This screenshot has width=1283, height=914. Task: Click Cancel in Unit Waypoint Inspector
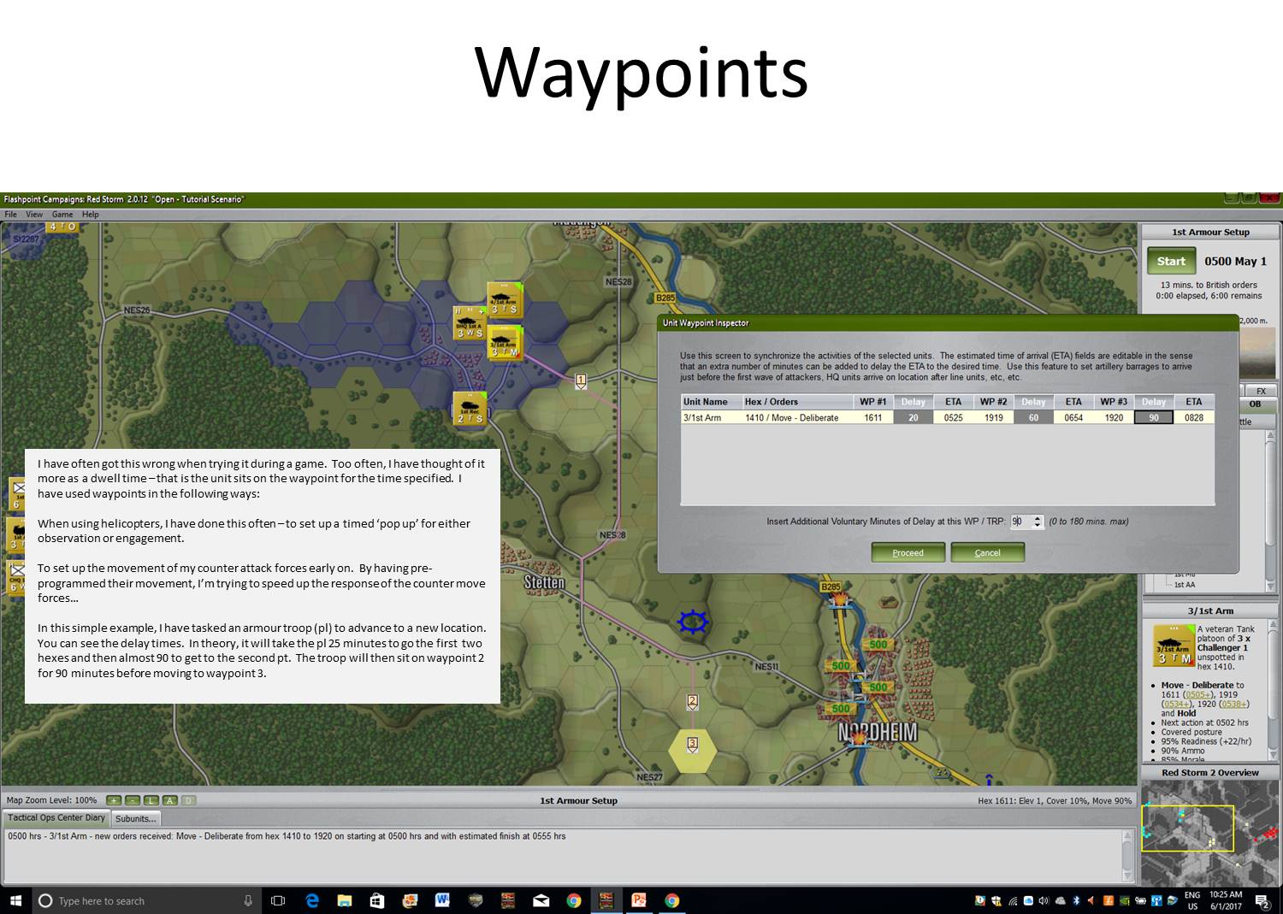point(987,552)
